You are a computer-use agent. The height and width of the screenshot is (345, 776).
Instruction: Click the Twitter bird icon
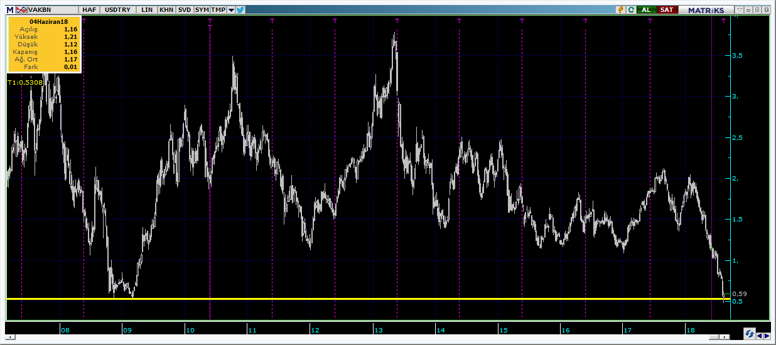[240, 10]
